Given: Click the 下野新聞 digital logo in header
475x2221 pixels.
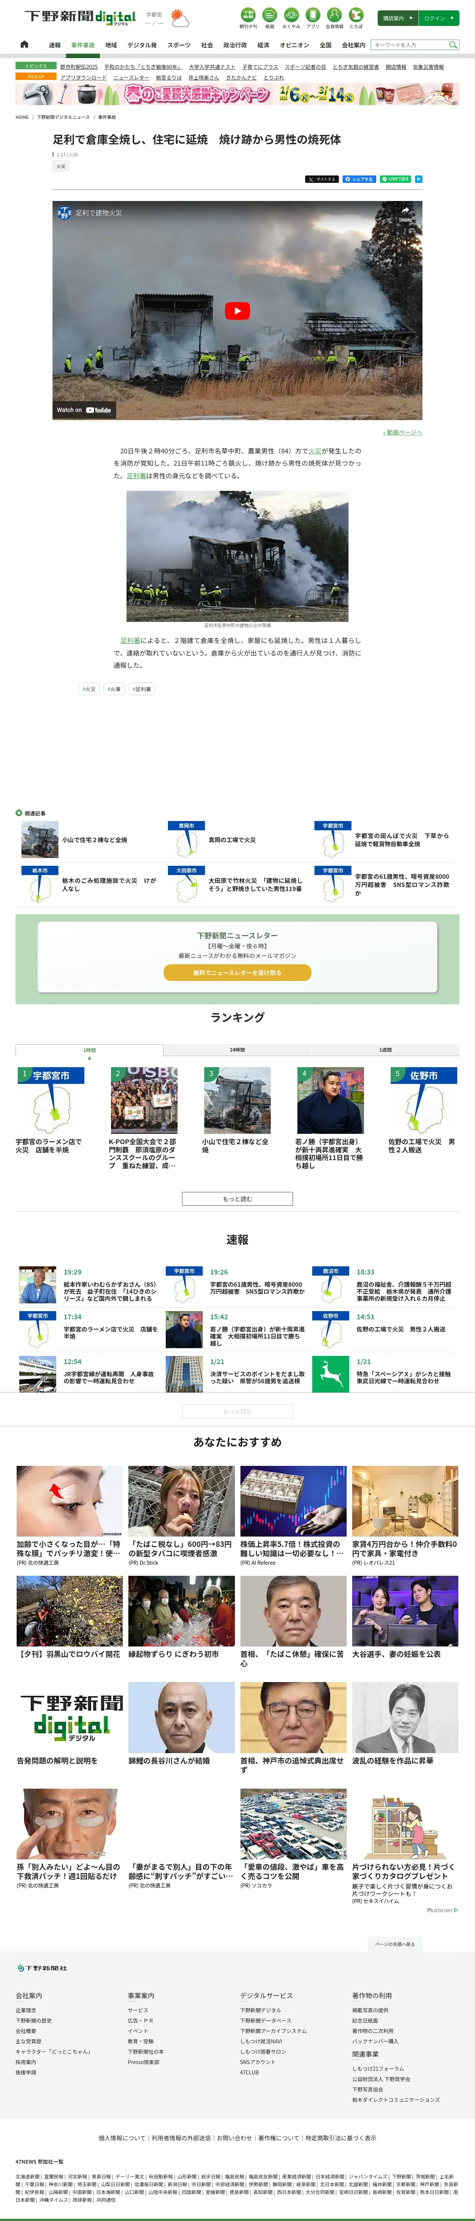Looking at the screenshot, I should pyautogui.click(x=80, y=17).
